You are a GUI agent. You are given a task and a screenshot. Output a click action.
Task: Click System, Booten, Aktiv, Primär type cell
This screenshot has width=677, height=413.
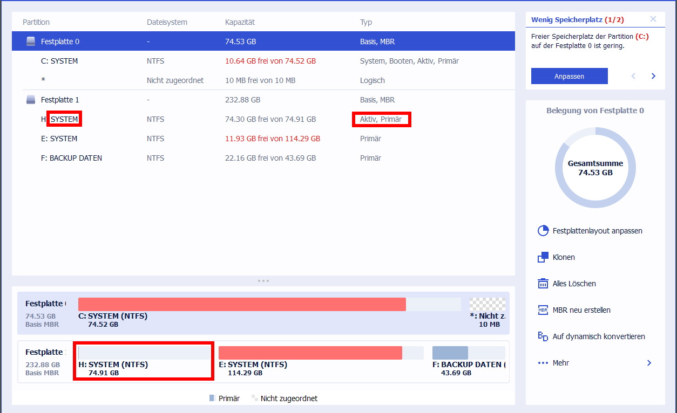(x=409, y=61)
